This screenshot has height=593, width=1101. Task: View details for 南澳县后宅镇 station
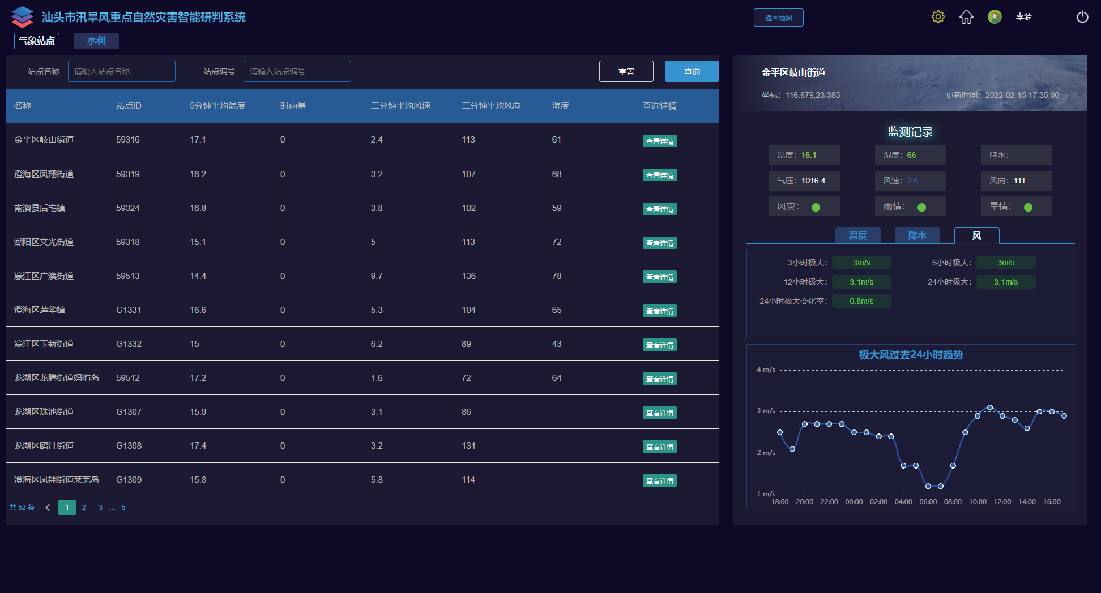(x=659, y=209)
